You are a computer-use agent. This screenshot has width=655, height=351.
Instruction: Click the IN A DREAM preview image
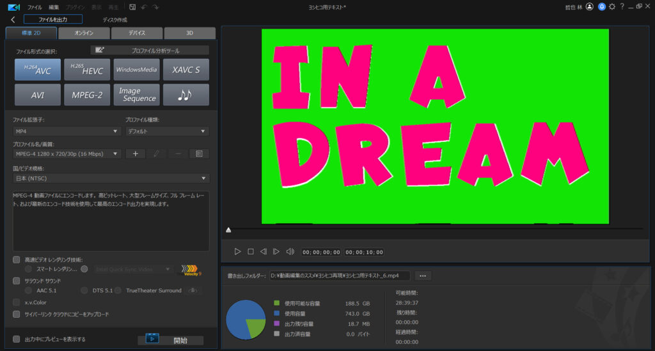[x=435, y=126]
